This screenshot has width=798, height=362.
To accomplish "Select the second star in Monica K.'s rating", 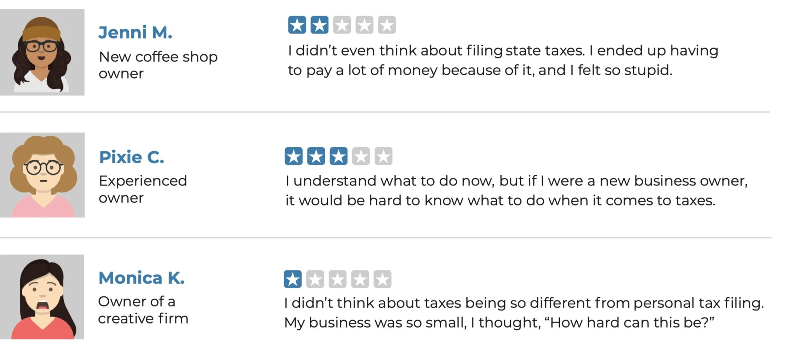I will [315, 279].
